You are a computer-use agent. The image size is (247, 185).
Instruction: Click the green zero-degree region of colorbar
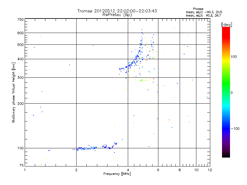pos(226,92)
